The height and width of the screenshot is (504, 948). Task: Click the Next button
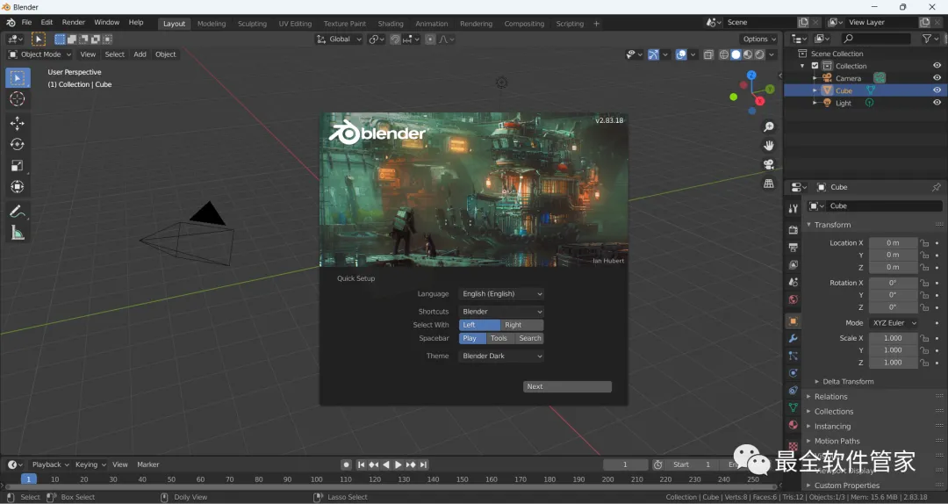567,386
